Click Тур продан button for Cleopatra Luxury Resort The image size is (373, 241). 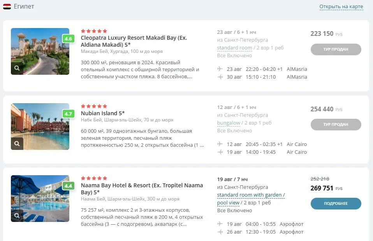[x=336, y=49]
